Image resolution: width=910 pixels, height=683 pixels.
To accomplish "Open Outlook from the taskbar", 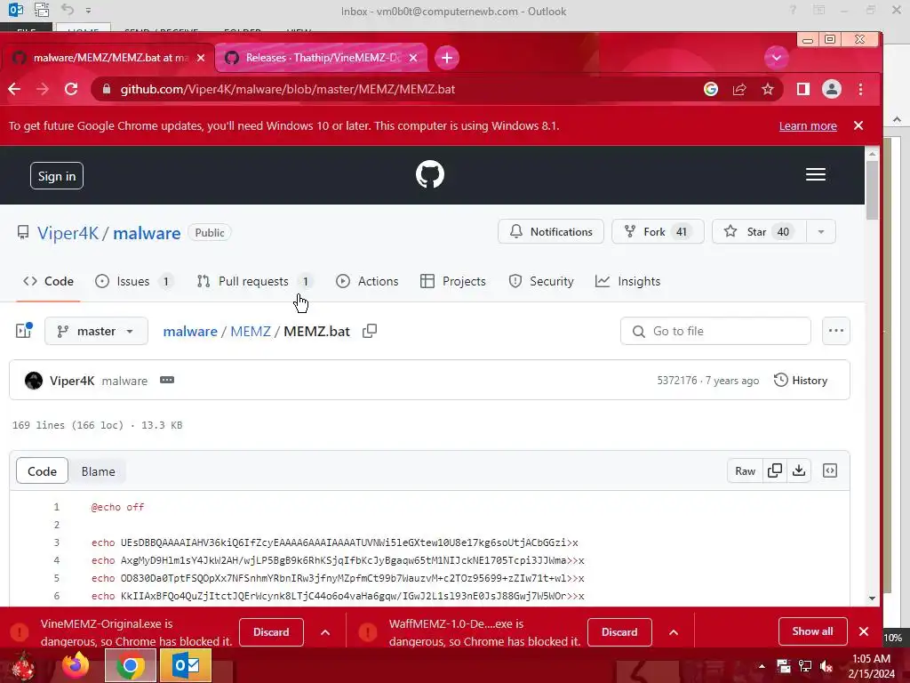I will tap(186, 665).
